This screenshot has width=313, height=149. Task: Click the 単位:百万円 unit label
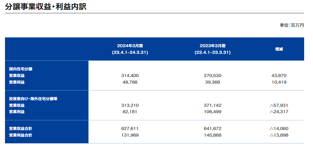[x=292, y=25]
